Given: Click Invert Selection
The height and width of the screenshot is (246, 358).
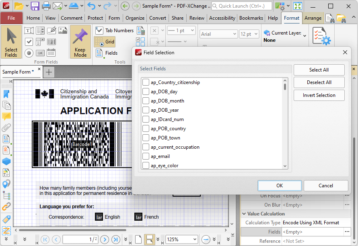Looking at the screenshot, I should point(319,95).
